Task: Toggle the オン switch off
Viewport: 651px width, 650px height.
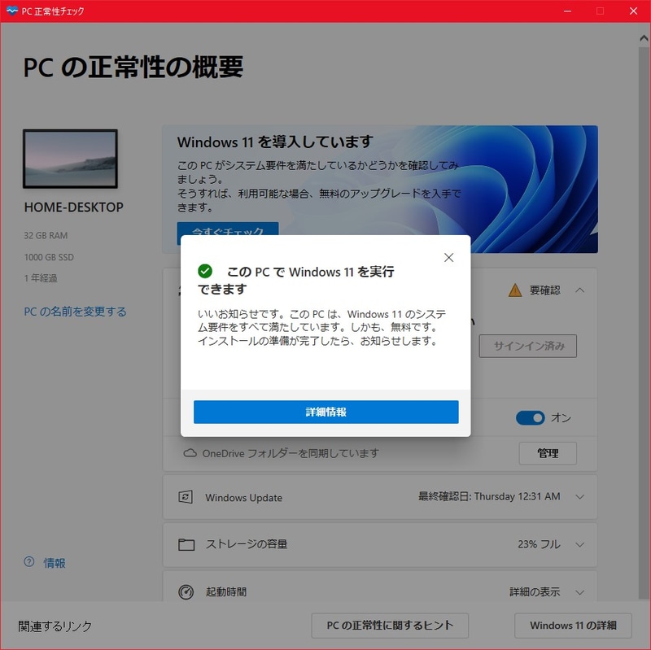Action: [531, 417]
